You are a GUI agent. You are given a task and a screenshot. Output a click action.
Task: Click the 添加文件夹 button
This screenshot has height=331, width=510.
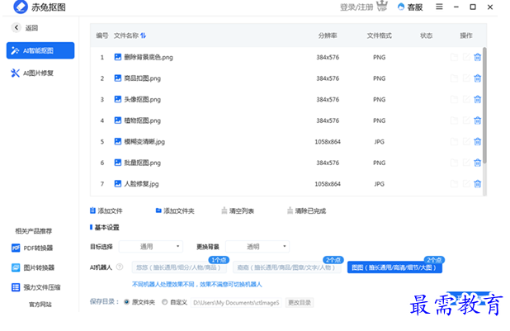click(175, 211)
